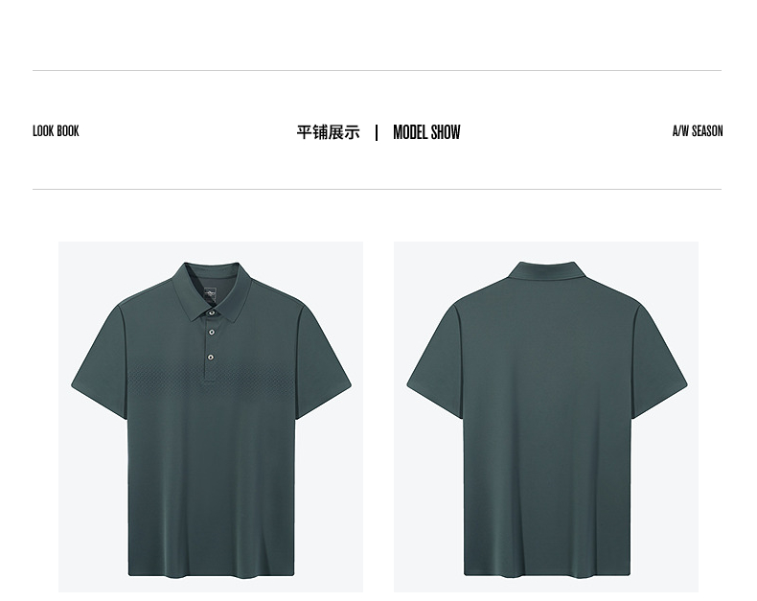
Task: Click the vertical bar separator before MODEL SHOW
Action: coord(377,133)
